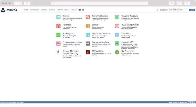Viewport: 196px width, 107px height.
Task: Open the Tank Plan link
Action: (x=126, y=34)
